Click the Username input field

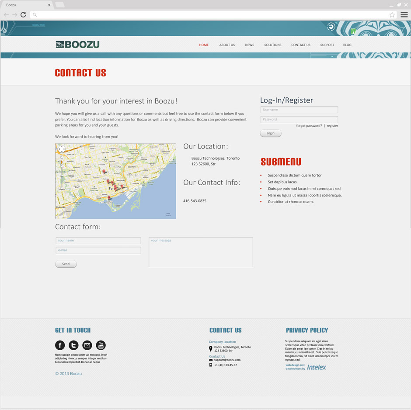pos(299,110)
